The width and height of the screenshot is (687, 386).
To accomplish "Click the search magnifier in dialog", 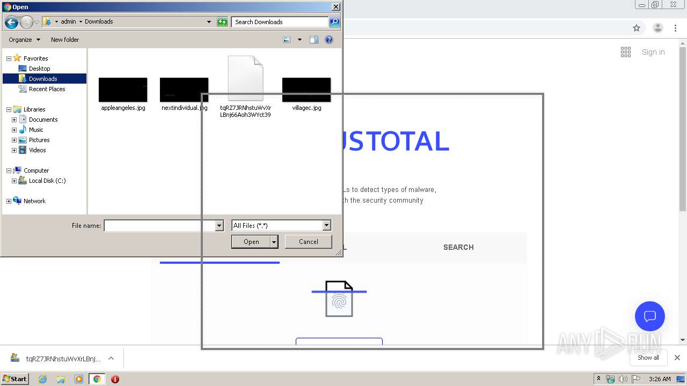I will point(334,22).
